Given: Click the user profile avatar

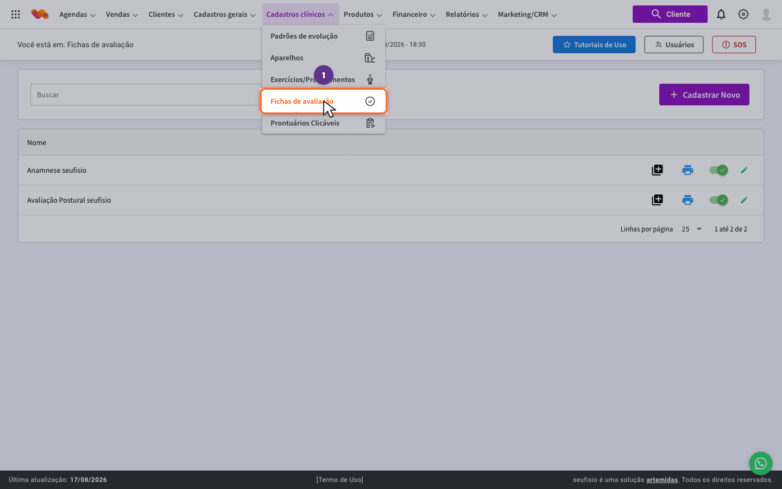Looking at the screenshot, I should pos(766,15).
